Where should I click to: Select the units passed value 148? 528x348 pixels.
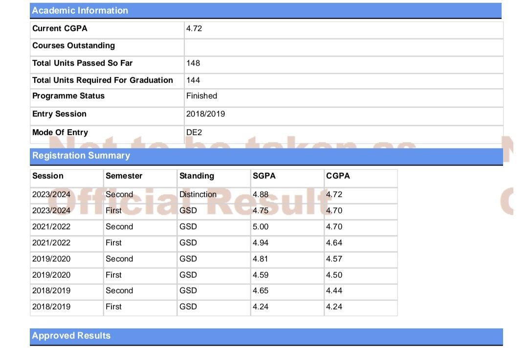193,63
